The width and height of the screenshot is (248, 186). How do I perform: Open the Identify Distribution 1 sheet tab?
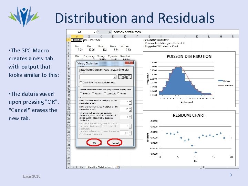101,167
